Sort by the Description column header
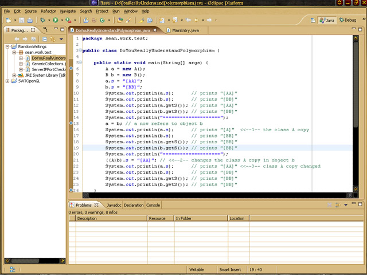The image size is (367, 275). coord(111,218)
